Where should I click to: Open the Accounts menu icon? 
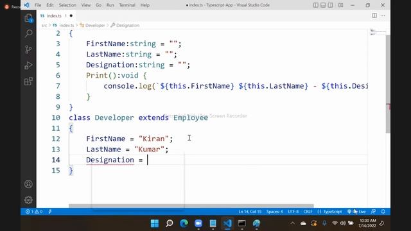tap(28, 184)
